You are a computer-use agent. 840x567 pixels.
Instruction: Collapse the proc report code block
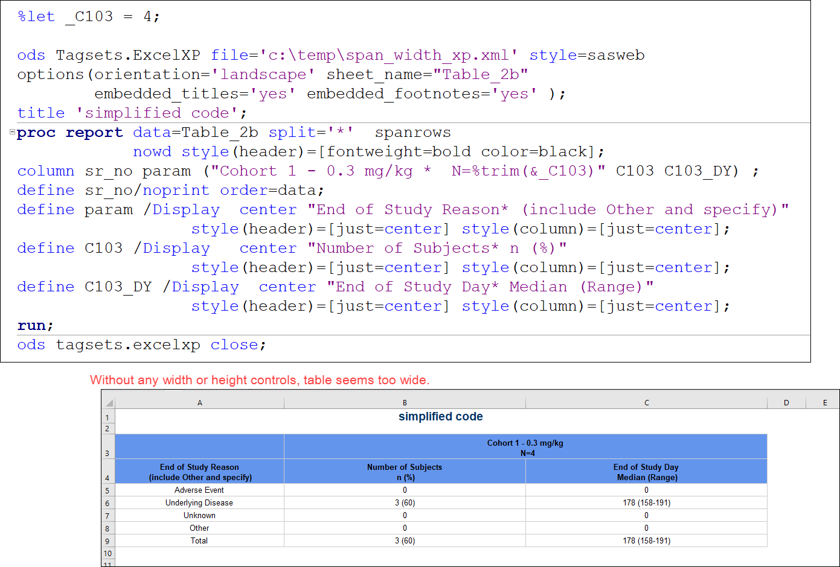(11, 131)
